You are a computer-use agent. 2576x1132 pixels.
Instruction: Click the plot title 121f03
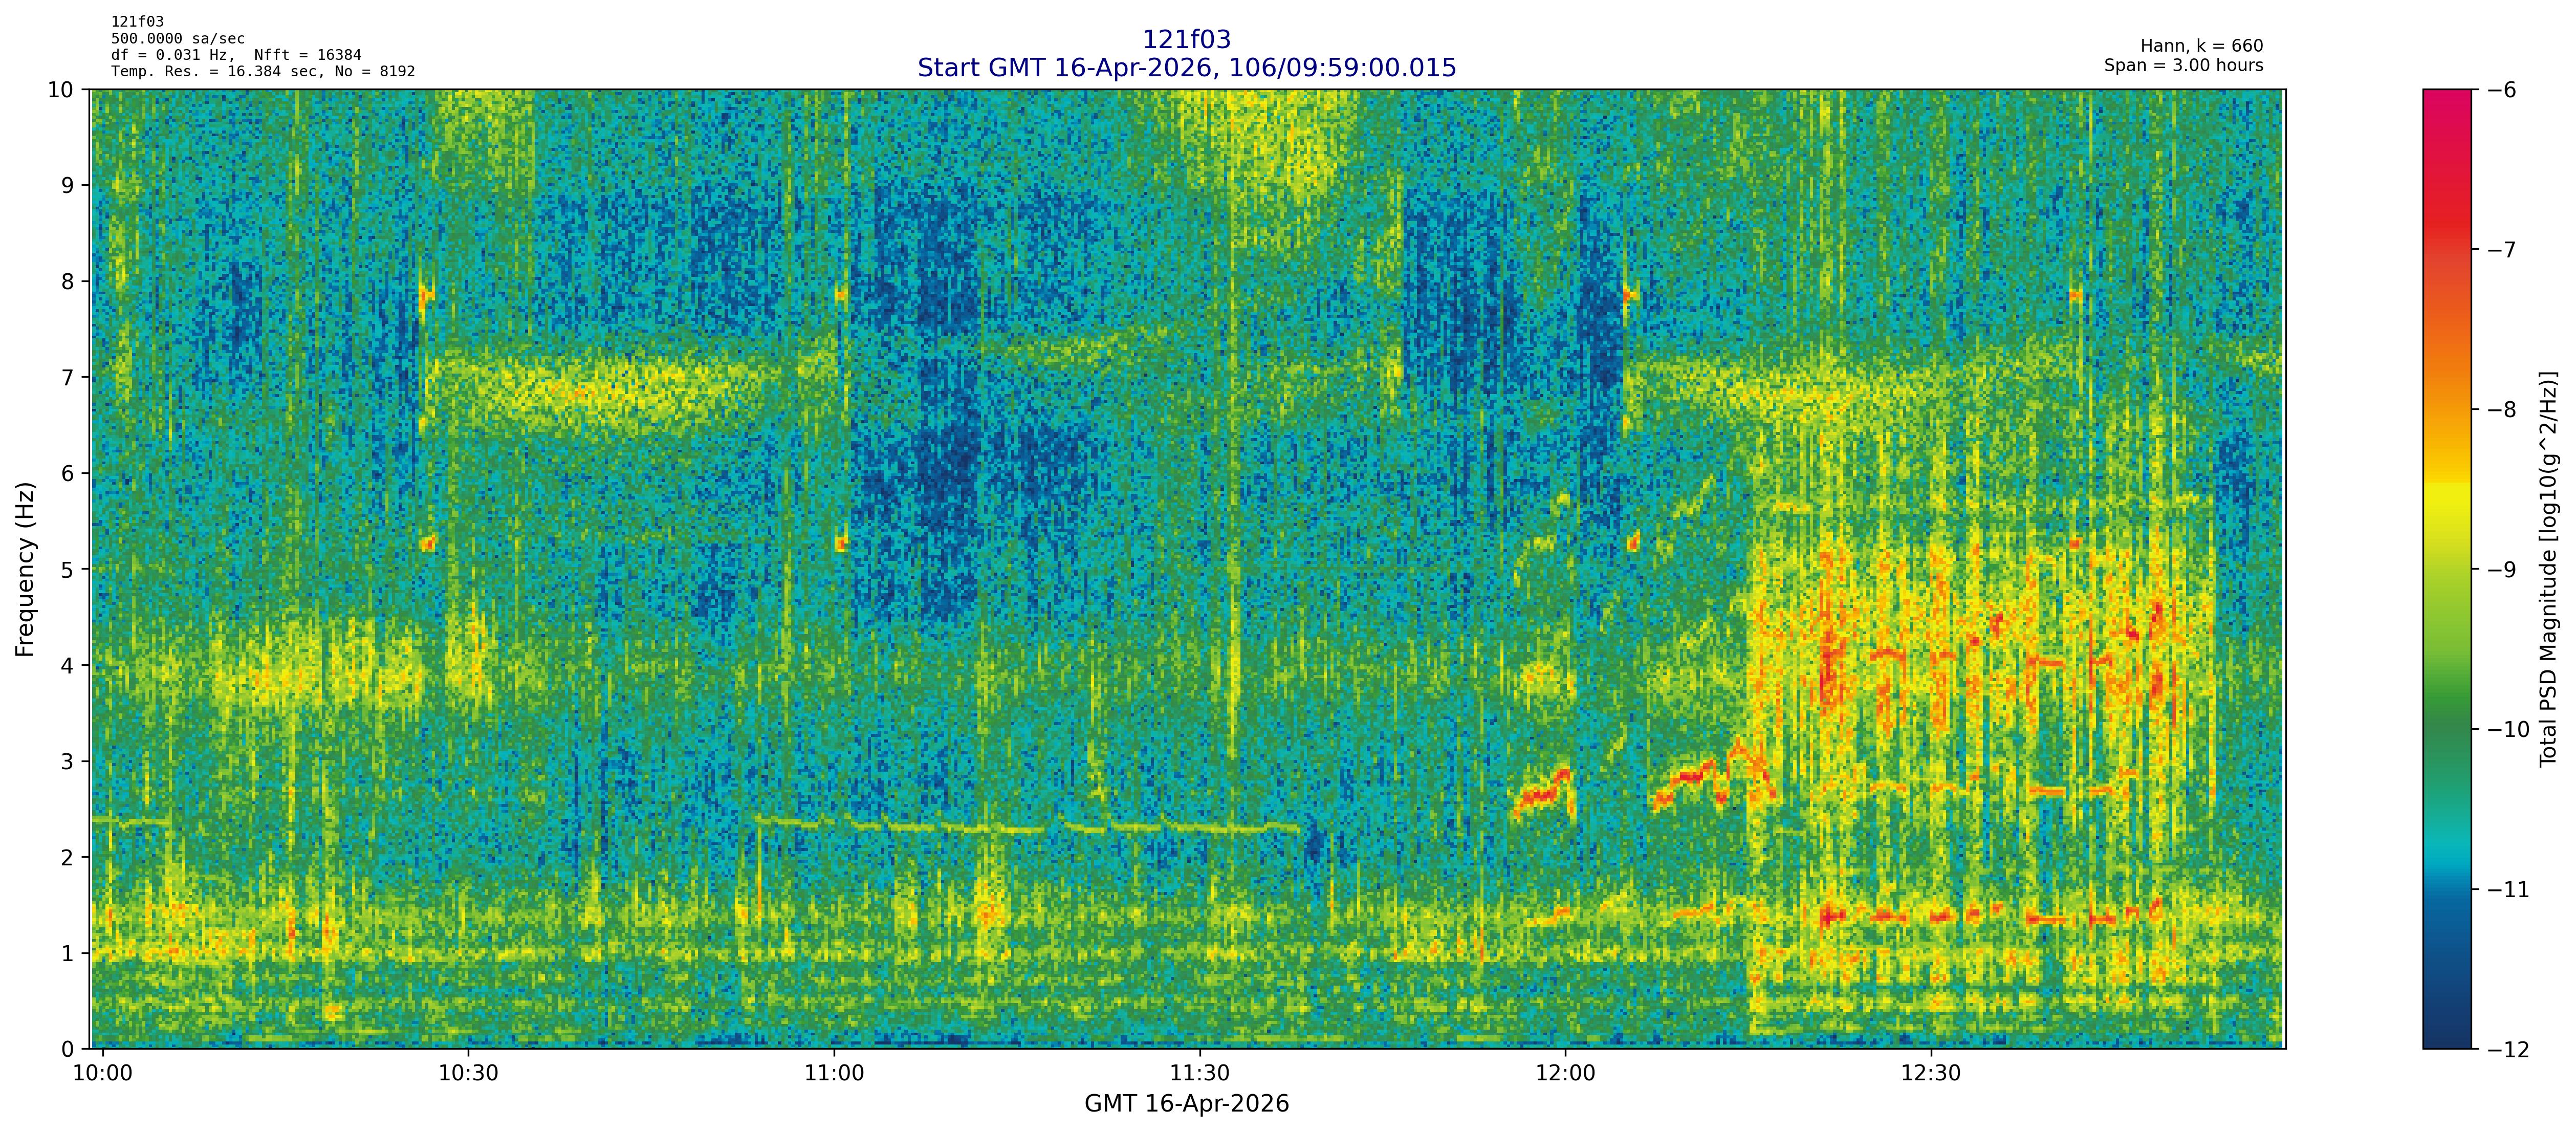tap(1186, 39)
